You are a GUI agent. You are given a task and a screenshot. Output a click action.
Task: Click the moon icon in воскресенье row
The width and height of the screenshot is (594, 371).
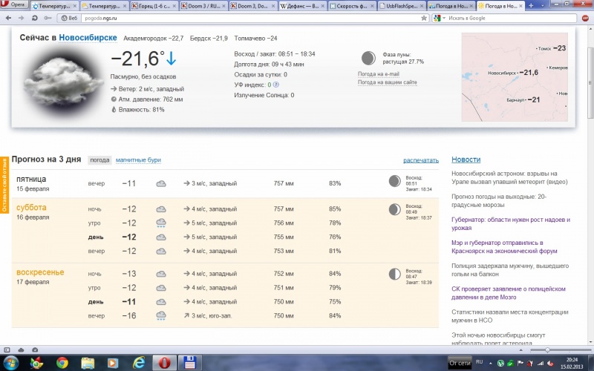pyautogui.click(x=395, y=274)
